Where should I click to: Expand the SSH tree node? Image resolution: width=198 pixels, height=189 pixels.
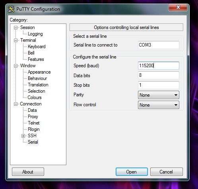[x=23, y=136]
